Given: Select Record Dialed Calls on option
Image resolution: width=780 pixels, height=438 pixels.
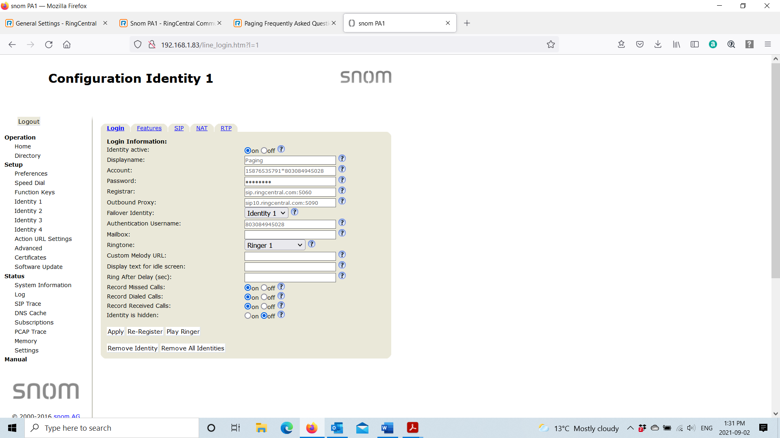Looking at the screenshot, I should [248, 297].
